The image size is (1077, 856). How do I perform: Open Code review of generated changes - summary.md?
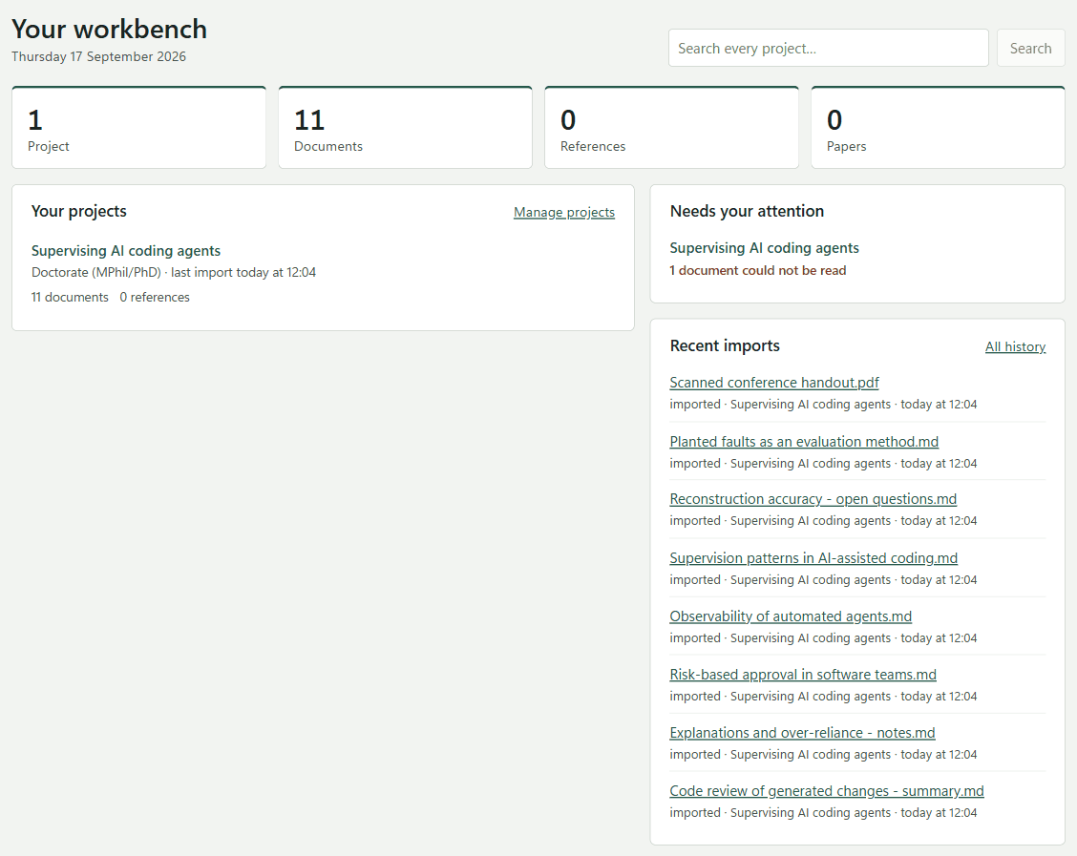[x=826, y=791]
